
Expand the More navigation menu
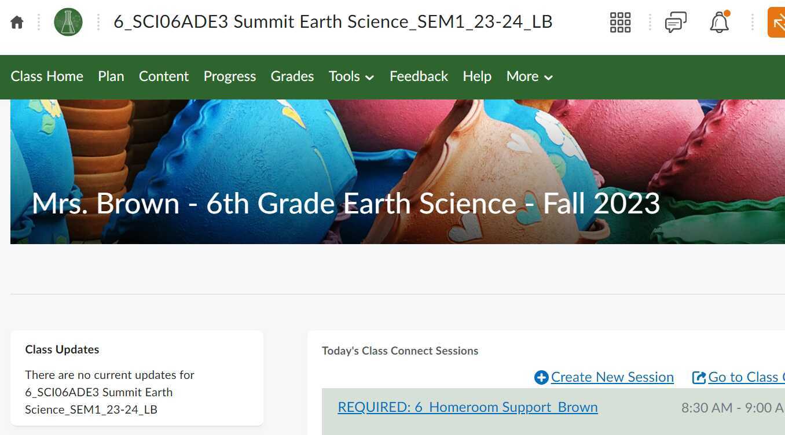point(529,76)
